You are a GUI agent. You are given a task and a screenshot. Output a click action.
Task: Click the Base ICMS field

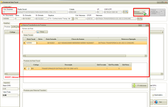(10, 89)
